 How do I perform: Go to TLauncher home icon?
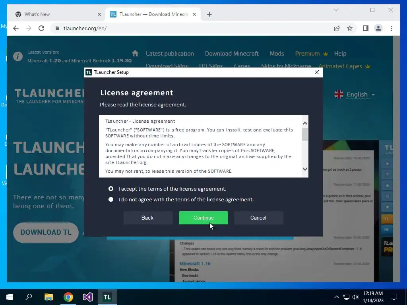tap(135, 53)
